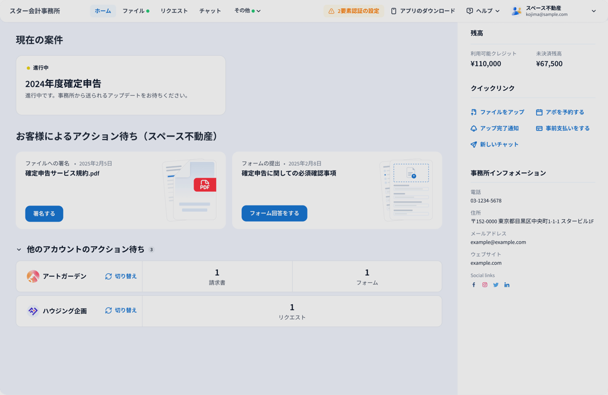Click the アートガーデン account logo
The width and height of the screenshot is (608, 395).
click(x=33, y=276)
